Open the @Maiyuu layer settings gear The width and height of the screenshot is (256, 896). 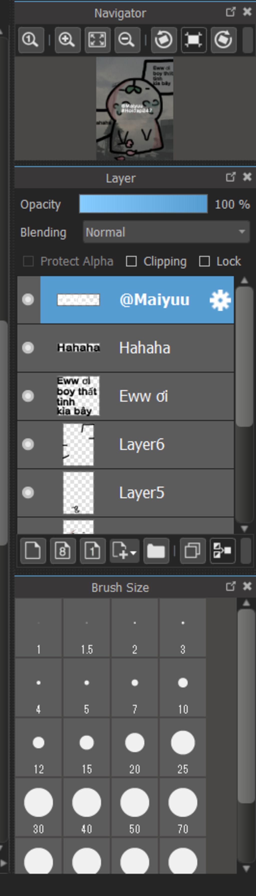coord(220,300)
